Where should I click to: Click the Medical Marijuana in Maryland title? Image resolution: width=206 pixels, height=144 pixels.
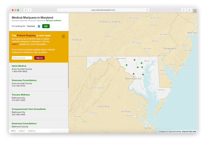click(x=33, y=17)
